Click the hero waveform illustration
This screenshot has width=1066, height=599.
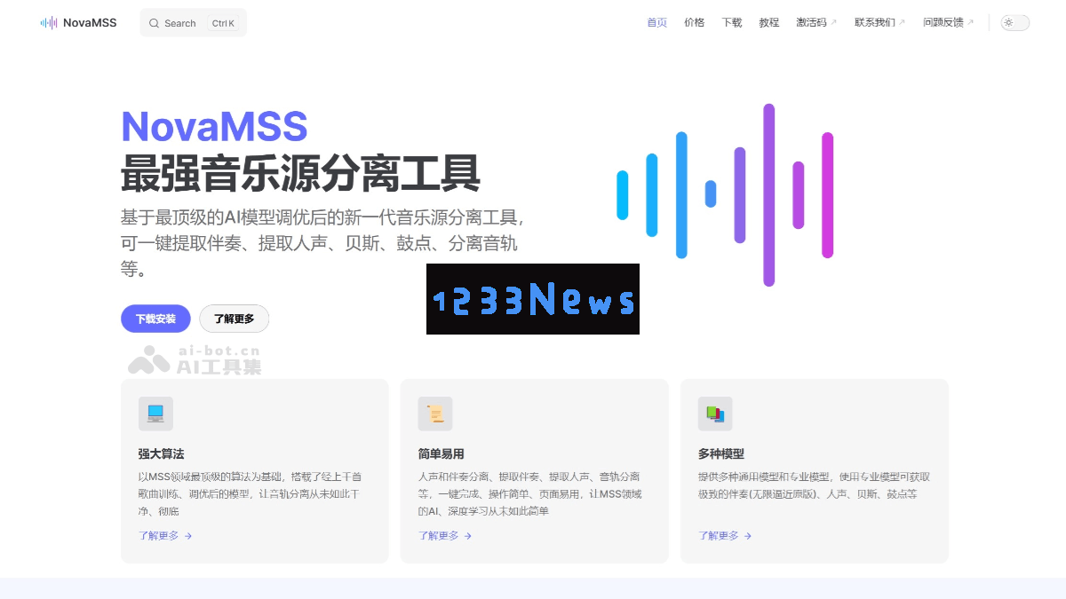coord(725,195)
